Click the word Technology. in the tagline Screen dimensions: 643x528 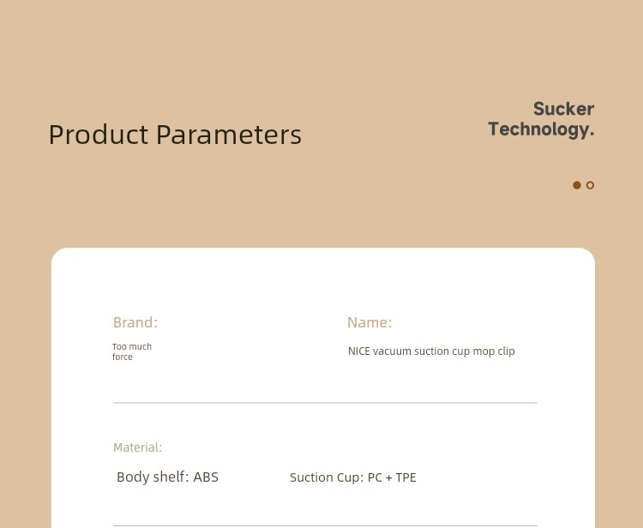541,129
